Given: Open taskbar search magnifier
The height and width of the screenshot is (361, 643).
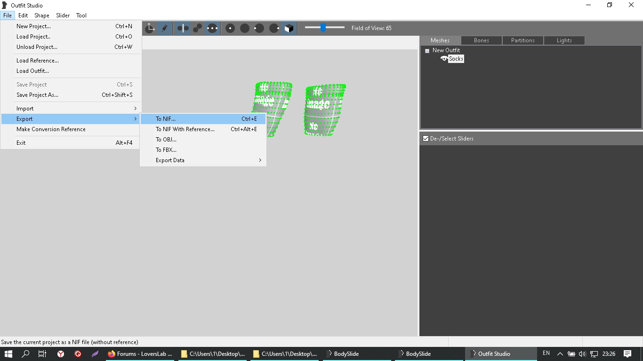Looking at the screenshot, I should (25, 354).
